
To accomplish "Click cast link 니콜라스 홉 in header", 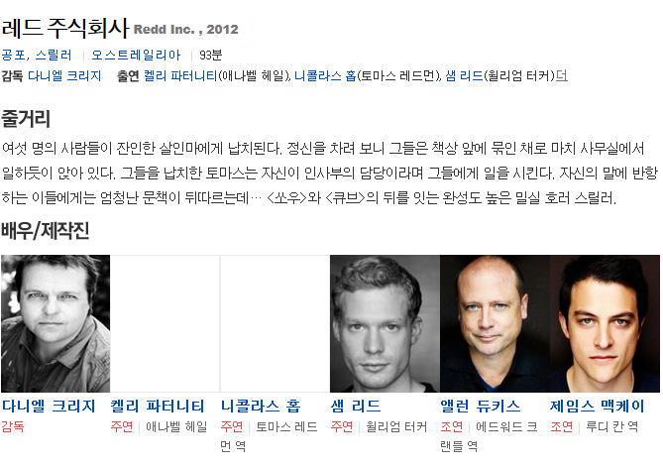I will 325,75.
